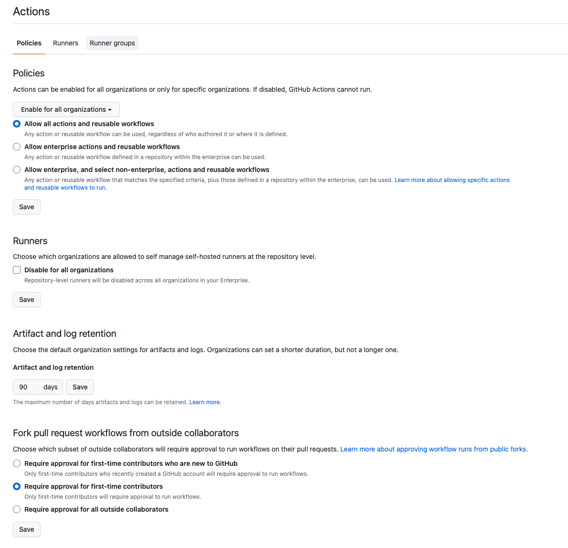Open link about approving workflow runs from forks
The image size is (568, 548).
pyautogui.click(x=433, y=449)
